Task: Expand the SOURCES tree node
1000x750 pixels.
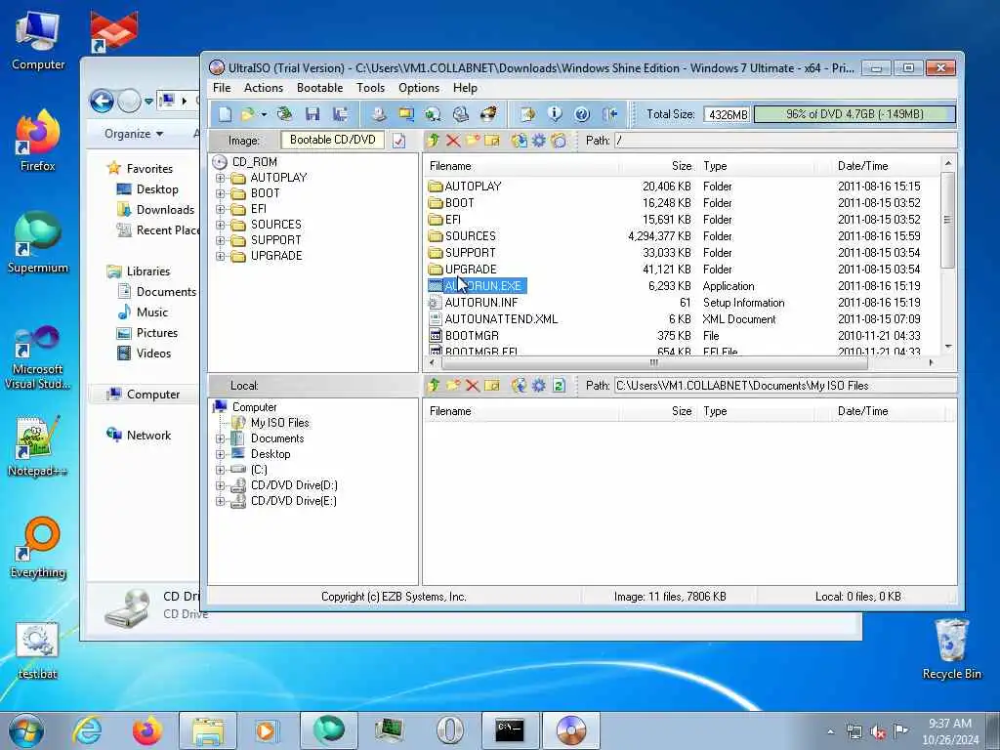Action: [x=221, y=225]
